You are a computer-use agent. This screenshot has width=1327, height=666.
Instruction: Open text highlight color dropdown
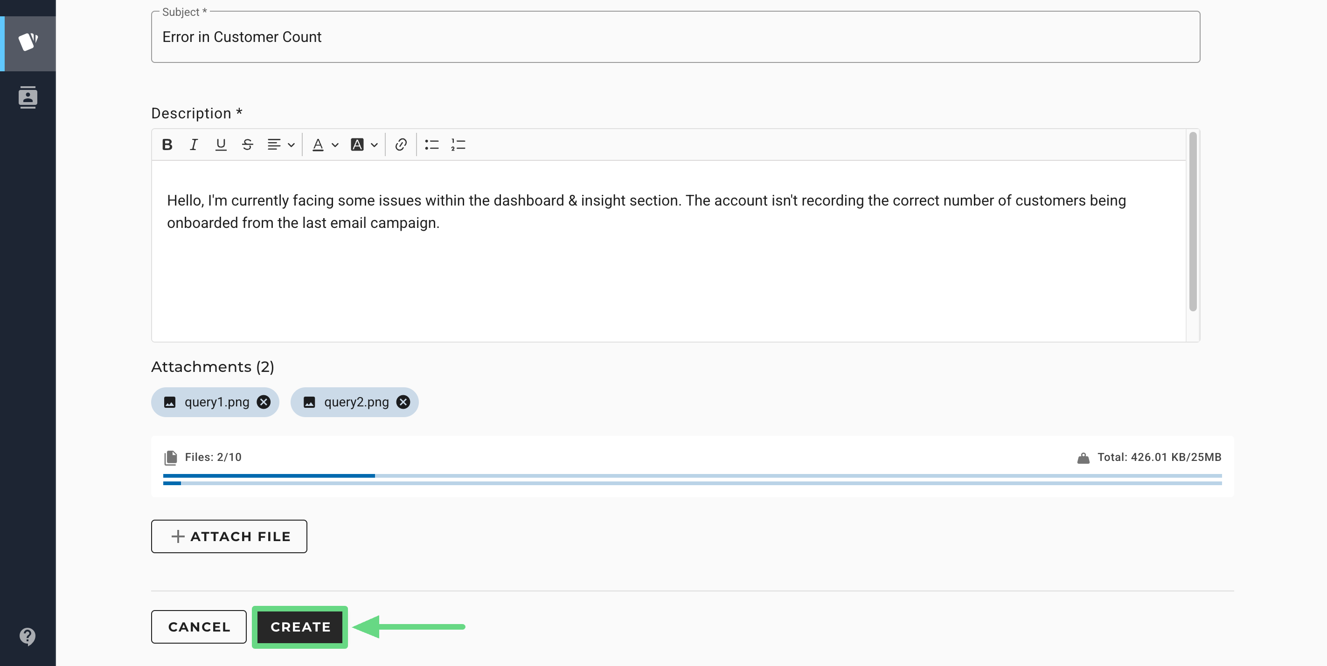[374, 145]
